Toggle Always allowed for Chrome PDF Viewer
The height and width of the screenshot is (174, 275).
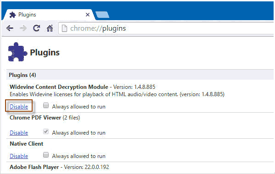coord(46,131)
